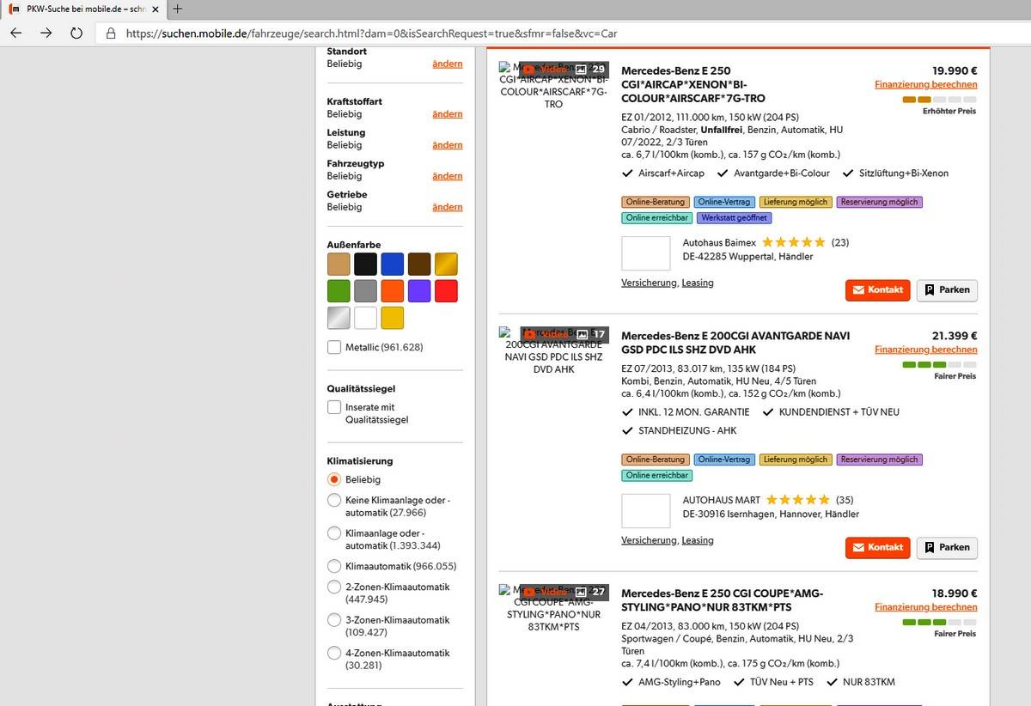Select the black exterior color swatch
Viewport: 1031px width, 706px height.
click(x=365, y=264)
